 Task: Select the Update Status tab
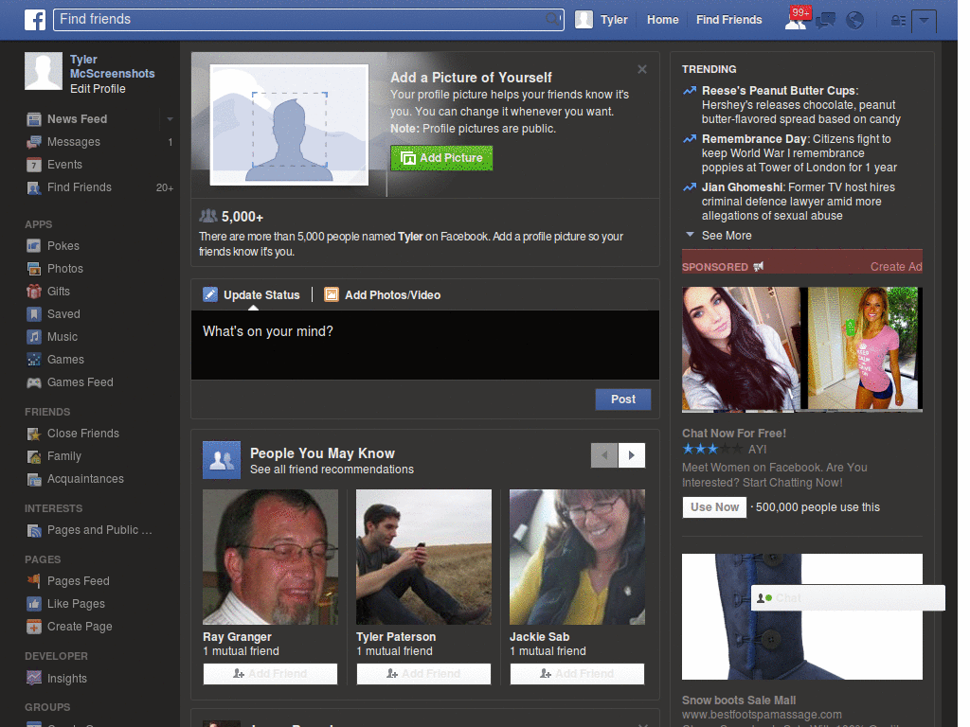(251, 295)
